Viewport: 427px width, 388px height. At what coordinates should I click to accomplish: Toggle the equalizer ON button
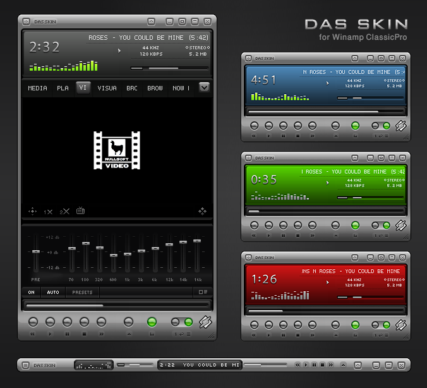[32, 293]
